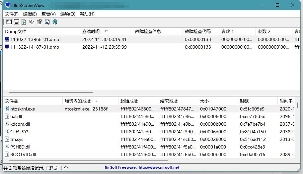303x174 pixels.
Task: Select the BOOTVID.dll row
Action: tap(149, 154)
